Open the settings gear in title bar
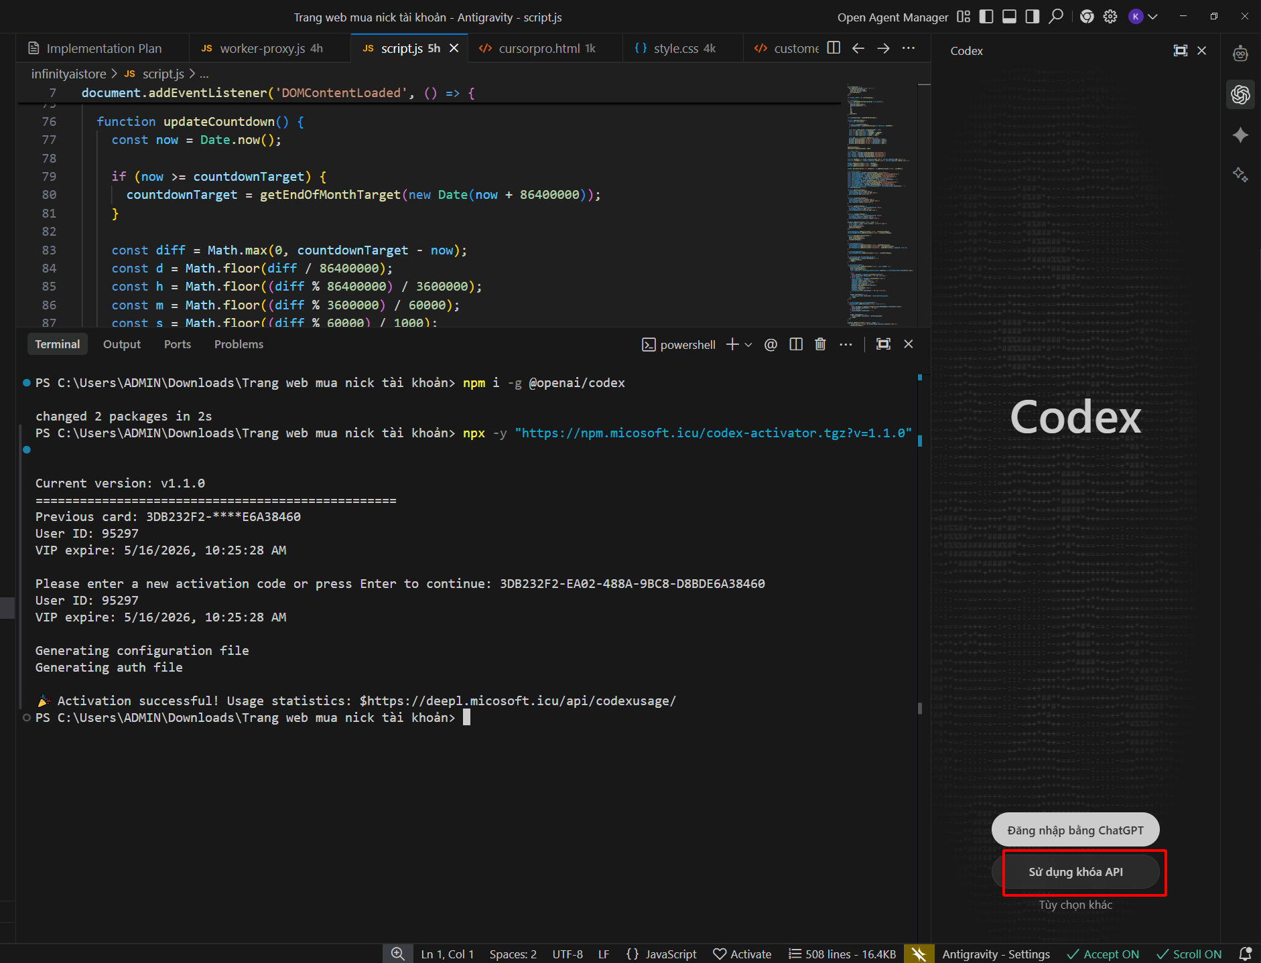The height and width of the screenshot is (963, 1261). coord(1110,17)
